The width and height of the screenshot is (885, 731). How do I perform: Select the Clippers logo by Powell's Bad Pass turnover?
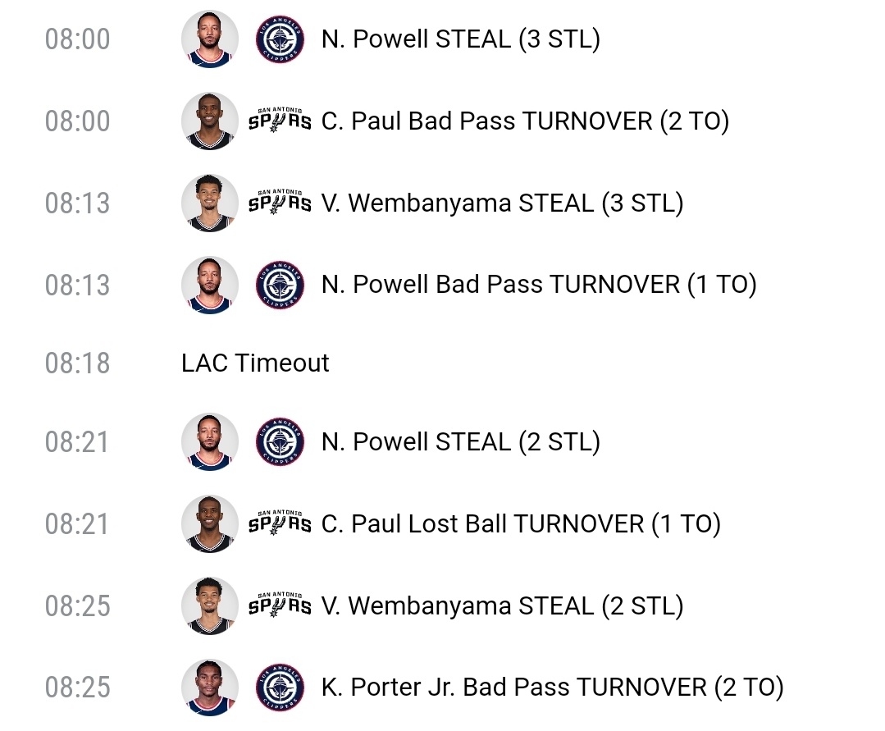(280, 285)
